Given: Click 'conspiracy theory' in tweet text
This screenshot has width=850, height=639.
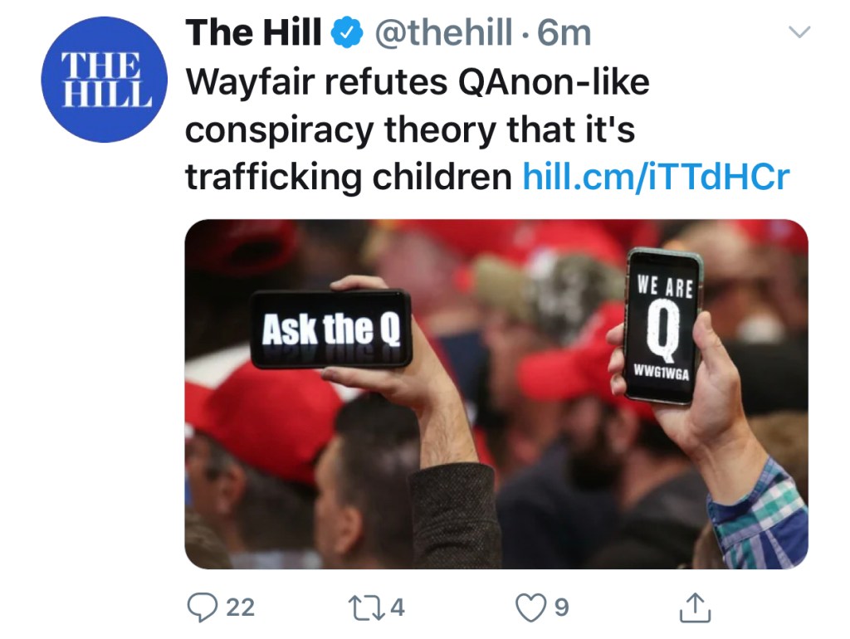Looking at the screenshot, I should [341, 130].
